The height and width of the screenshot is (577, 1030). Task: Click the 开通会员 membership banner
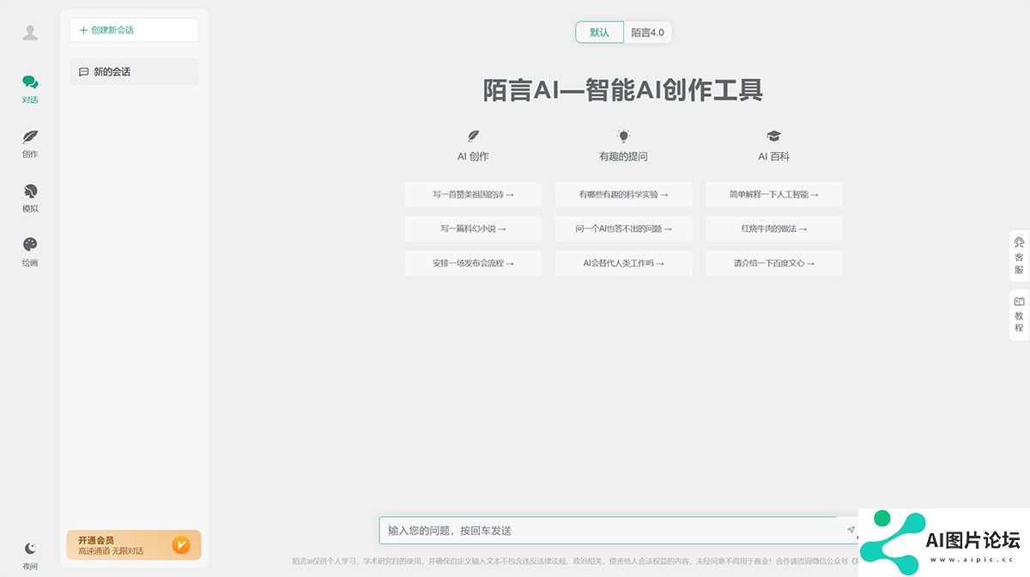pos(134,544)
